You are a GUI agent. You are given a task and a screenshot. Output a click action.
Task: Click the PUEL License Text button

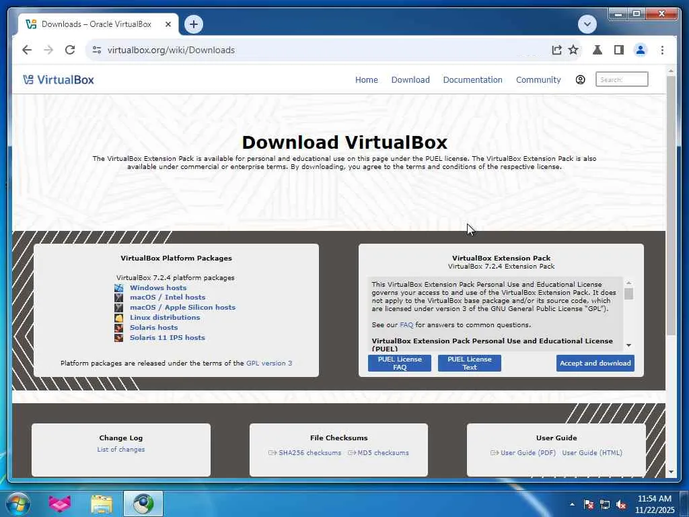coord(469,363)
